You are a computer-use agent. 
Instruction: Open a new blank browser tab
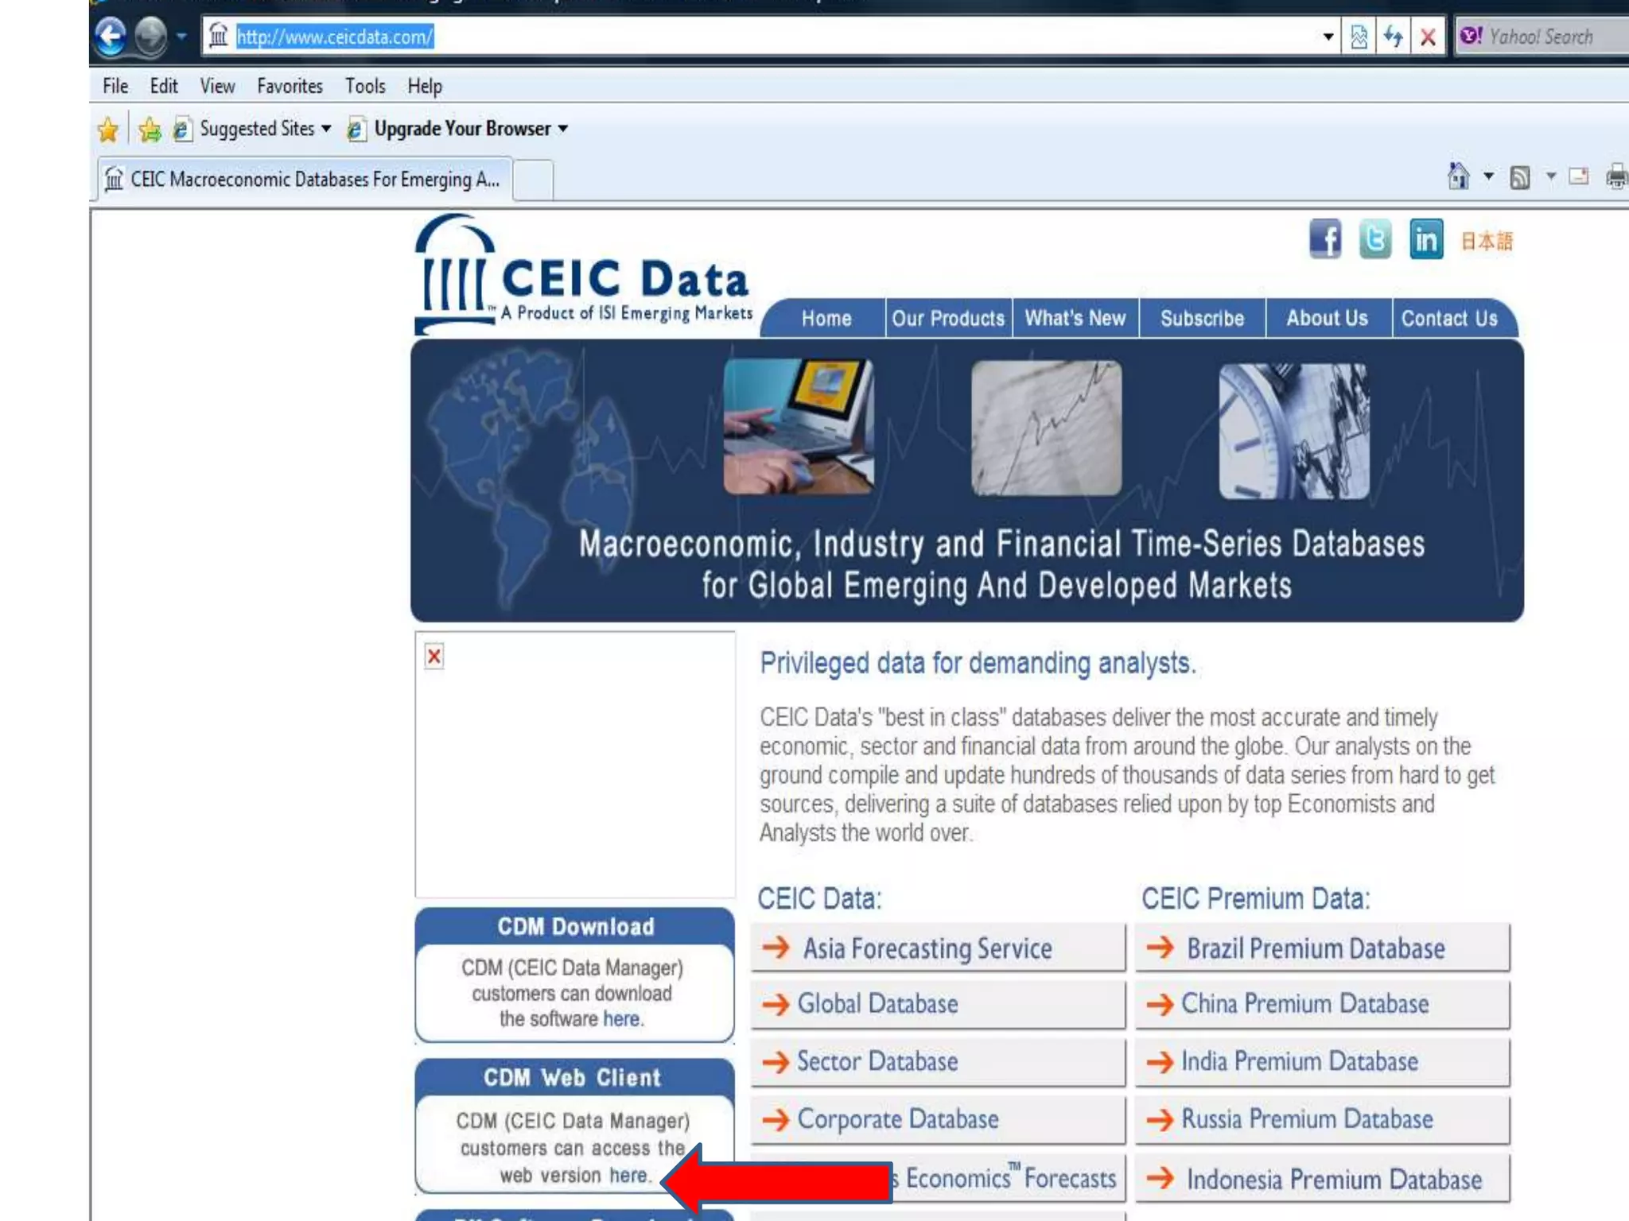click(x=534, y=179)
